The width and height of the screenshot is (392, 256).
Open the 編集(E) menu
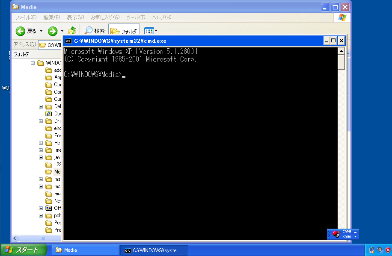tap(52, 18)
